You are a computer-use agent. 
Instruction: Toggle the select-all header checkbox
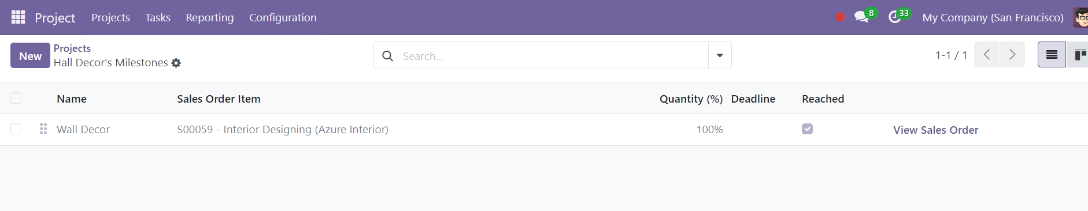click(16, 98)
